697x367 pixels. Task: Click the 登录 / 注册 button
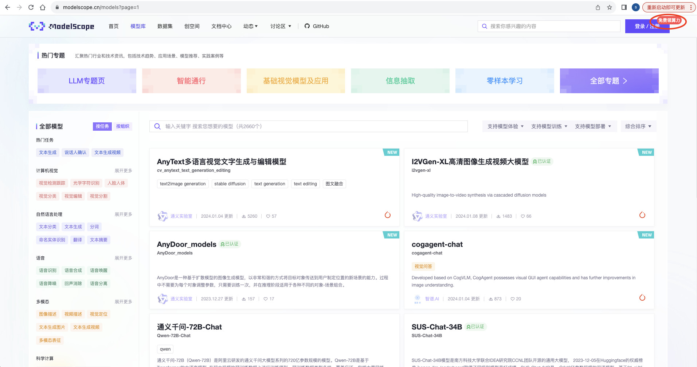647,26
